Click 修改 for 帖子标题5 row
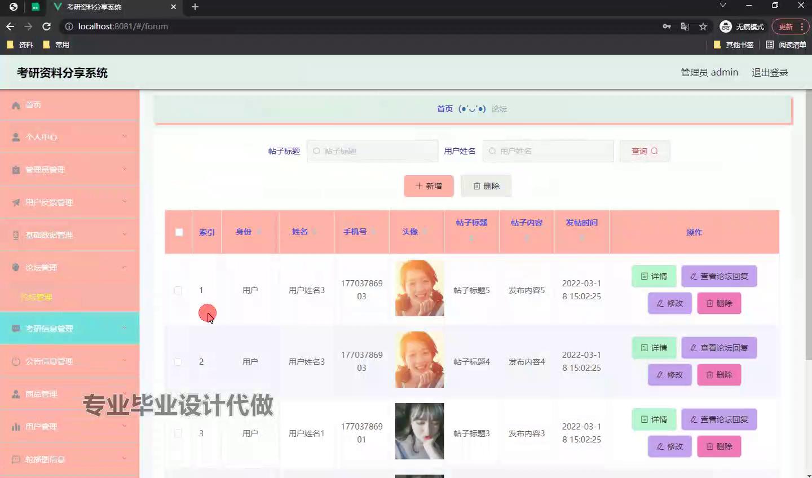 coord(670,303)
